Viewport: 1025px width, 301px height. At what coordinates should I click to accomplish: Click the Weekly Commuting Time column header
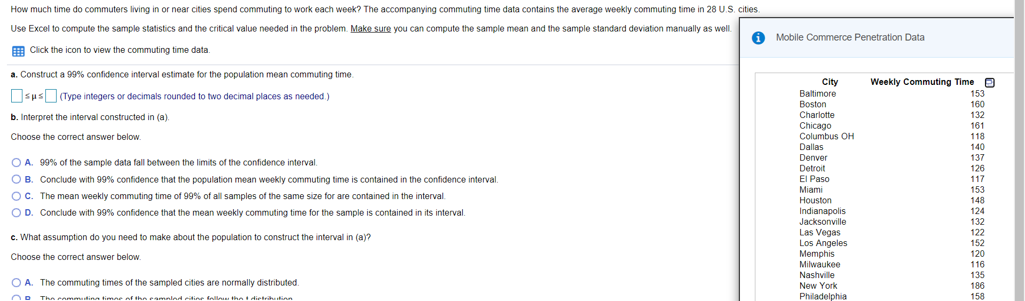point(922,82)
